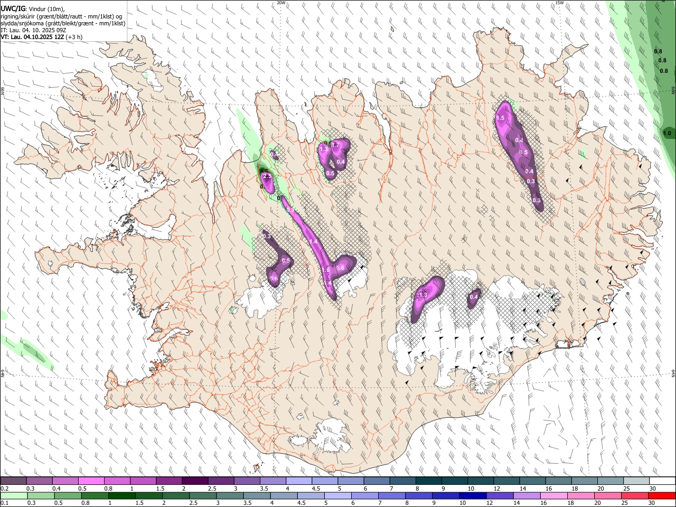Click the 1.4 value in the central snow band

pyautogui.click(x=313, y=241)
